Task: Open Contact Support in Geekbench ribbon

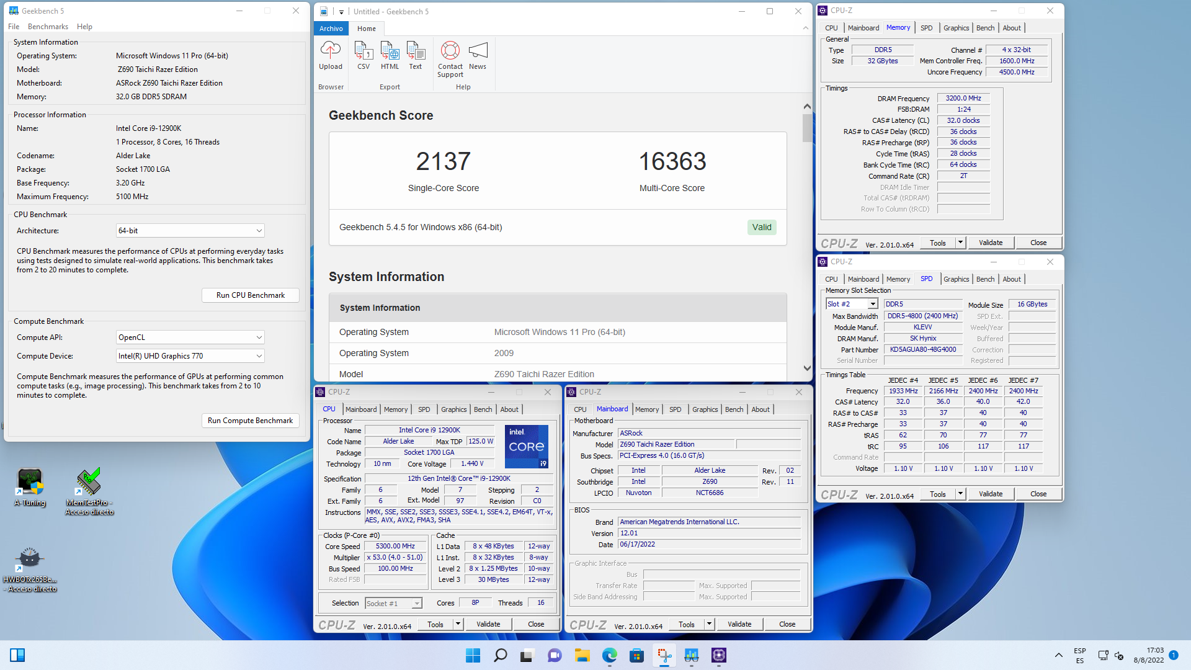Action: pyautogui.click(x=450, y=59)
